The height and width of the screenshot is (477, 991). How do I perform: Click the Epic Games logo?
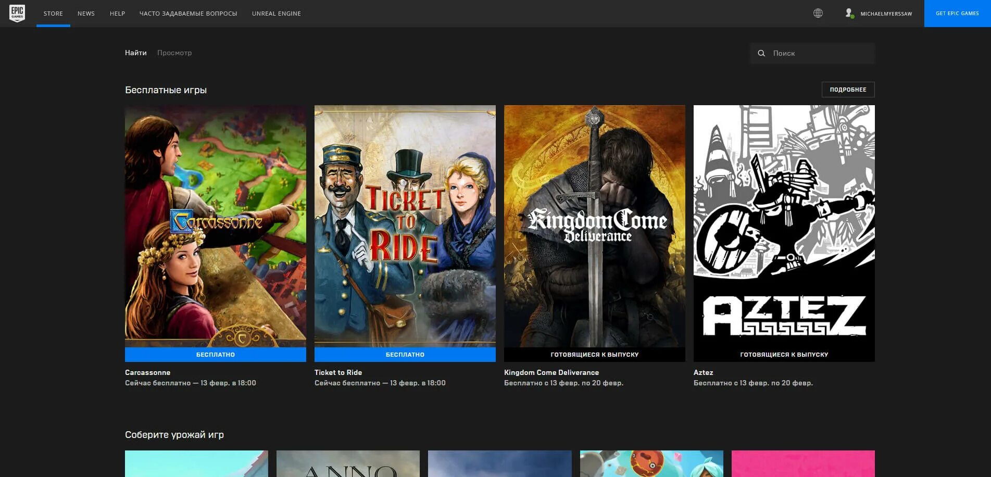coord(17,14)
